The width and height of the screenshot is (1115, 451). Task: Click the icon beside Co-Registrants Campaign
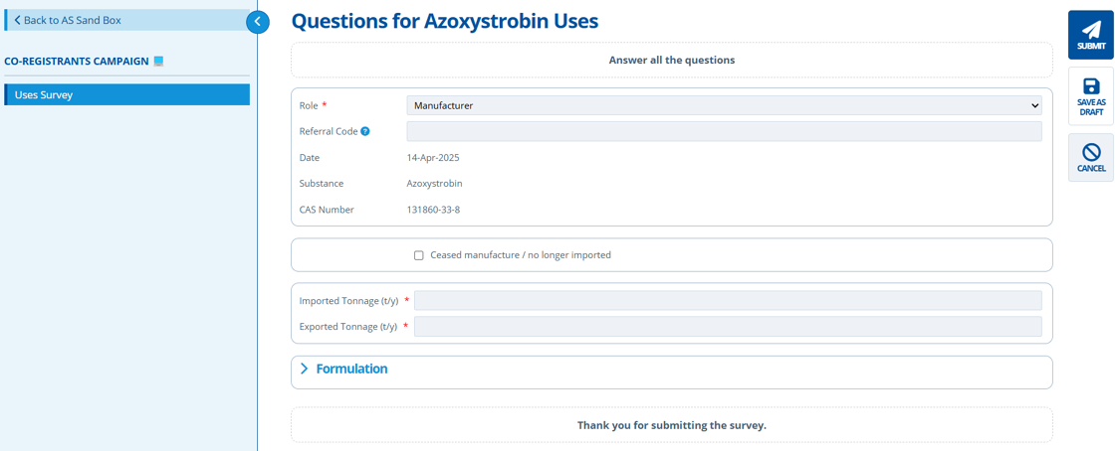(x=158, y=62)
